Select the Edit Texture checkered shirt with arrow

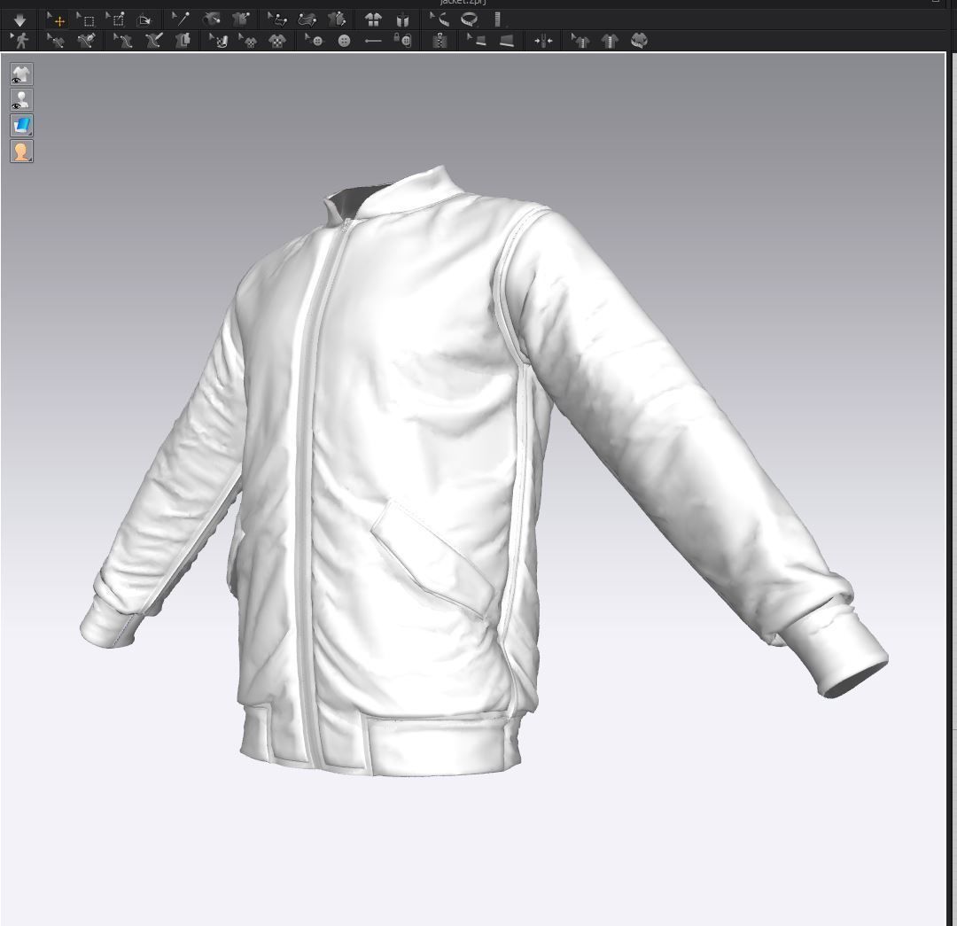248,41
